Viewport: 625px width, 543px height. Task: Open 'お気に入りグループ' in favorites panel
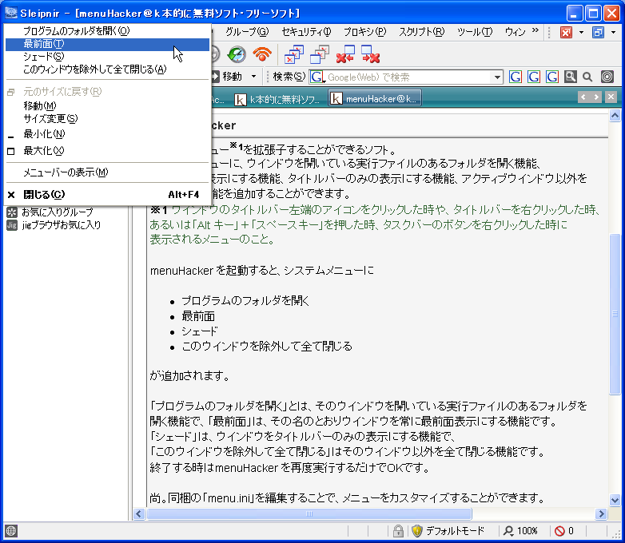[50, 212]
